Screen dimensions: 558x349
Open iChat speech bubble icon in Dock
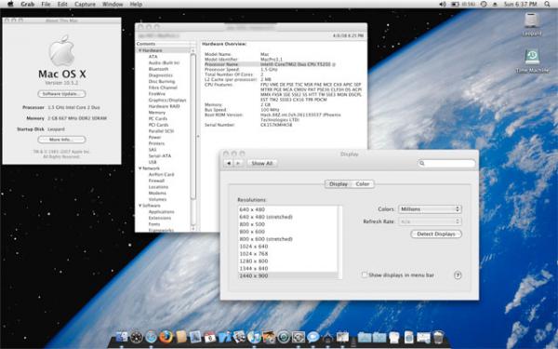point(312,337)
